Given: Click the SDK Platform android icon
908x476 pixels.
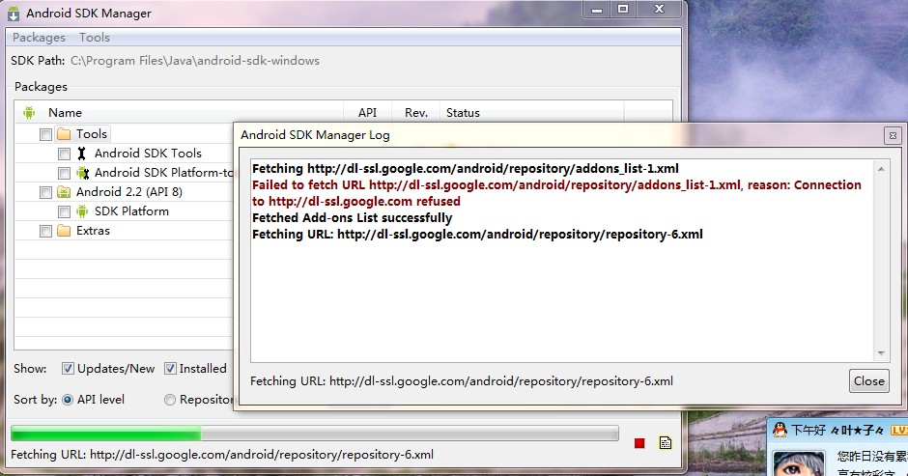Looking at the screenshot, I should coord(82,211).
